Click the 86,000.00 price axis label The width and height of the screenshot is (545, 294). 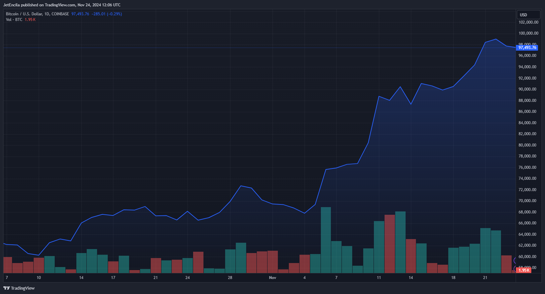(x=527, y=112)
